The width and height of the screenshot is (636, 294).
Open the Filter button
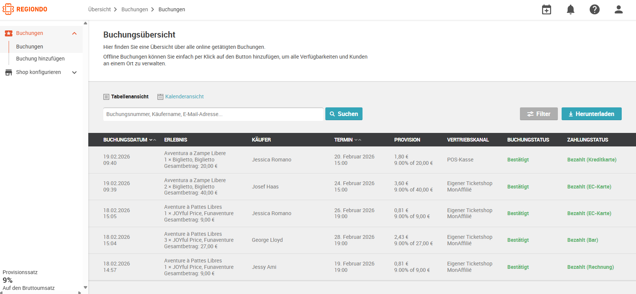[x=539, y=114]
